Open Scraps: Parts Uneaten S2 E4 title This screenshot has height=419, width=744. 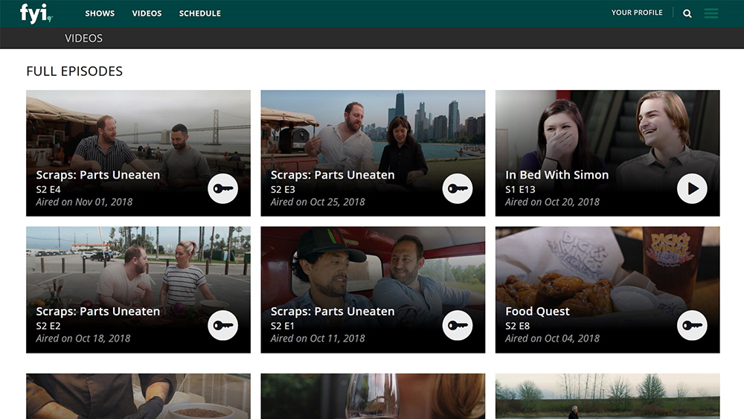(x=97, y=175)
